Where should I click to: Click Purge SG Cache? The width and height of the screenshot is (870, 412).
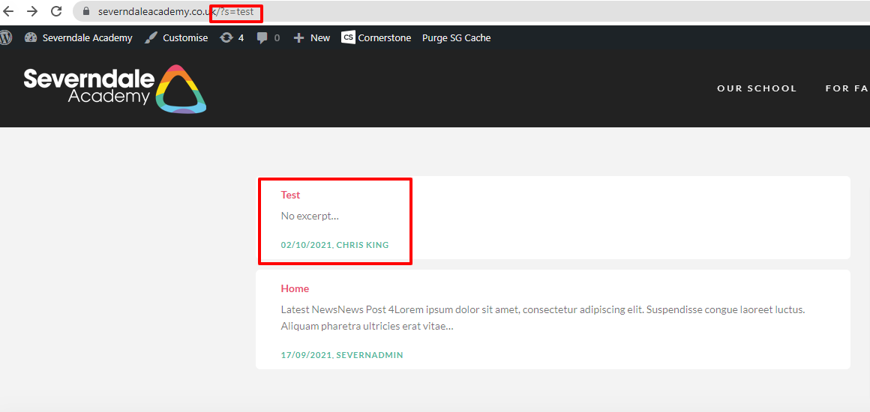456,37
